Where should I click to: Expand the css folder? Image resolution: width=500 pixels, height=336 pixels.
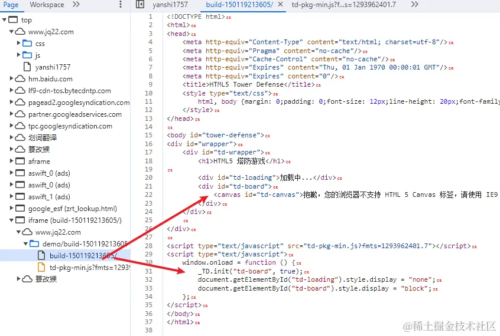click(18, 43)
